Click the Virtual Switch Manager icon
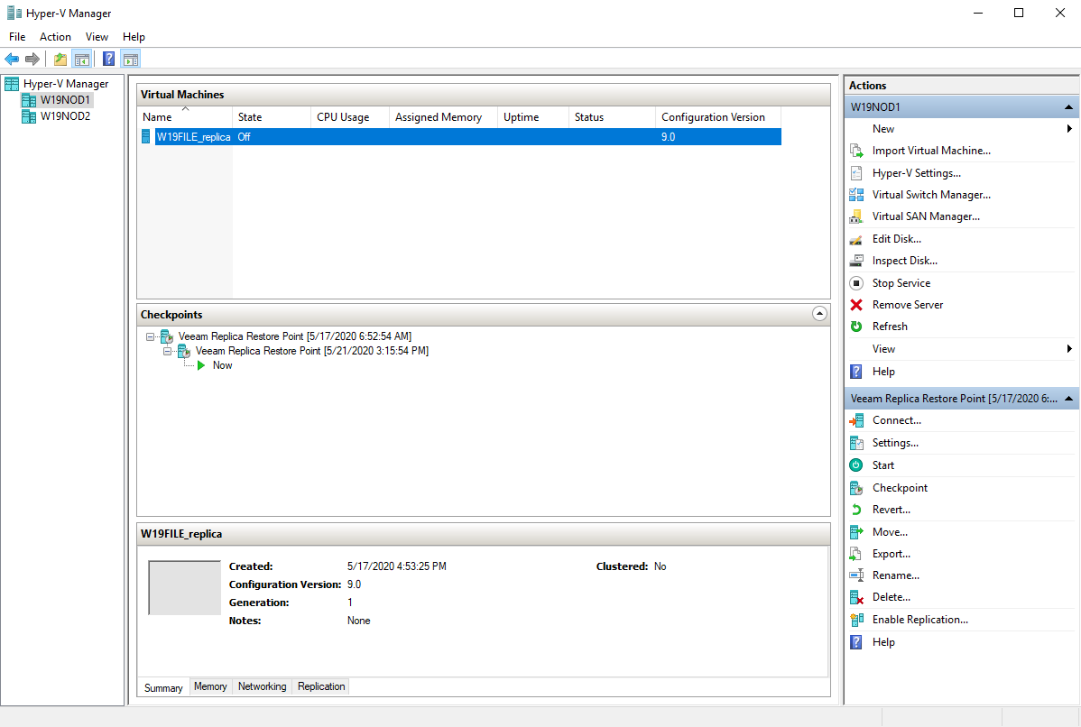Screen dimensions: 1081x727 pyautogui.click(x=856, y=195)
